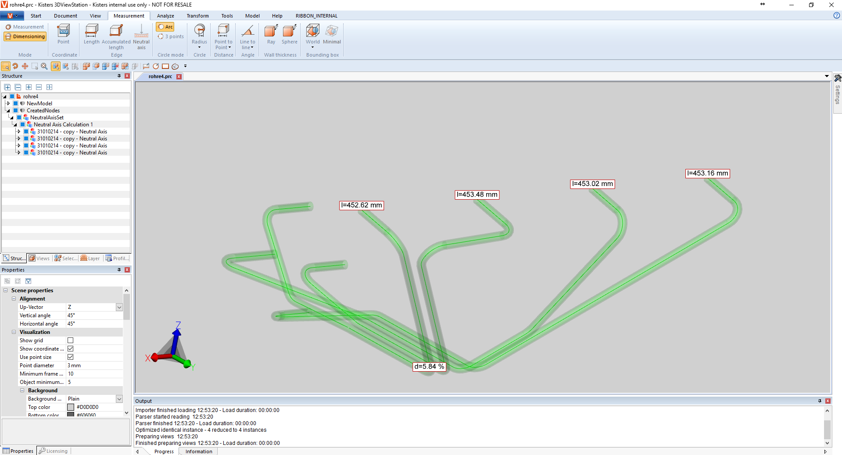Collapse all nodes in Structure panel
The height and width of the screenshot is (455, 842).
(18, 87)
